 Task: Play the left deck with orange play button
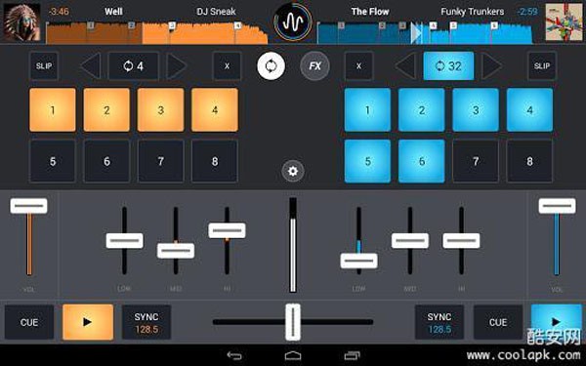click(x=88, y=322)
